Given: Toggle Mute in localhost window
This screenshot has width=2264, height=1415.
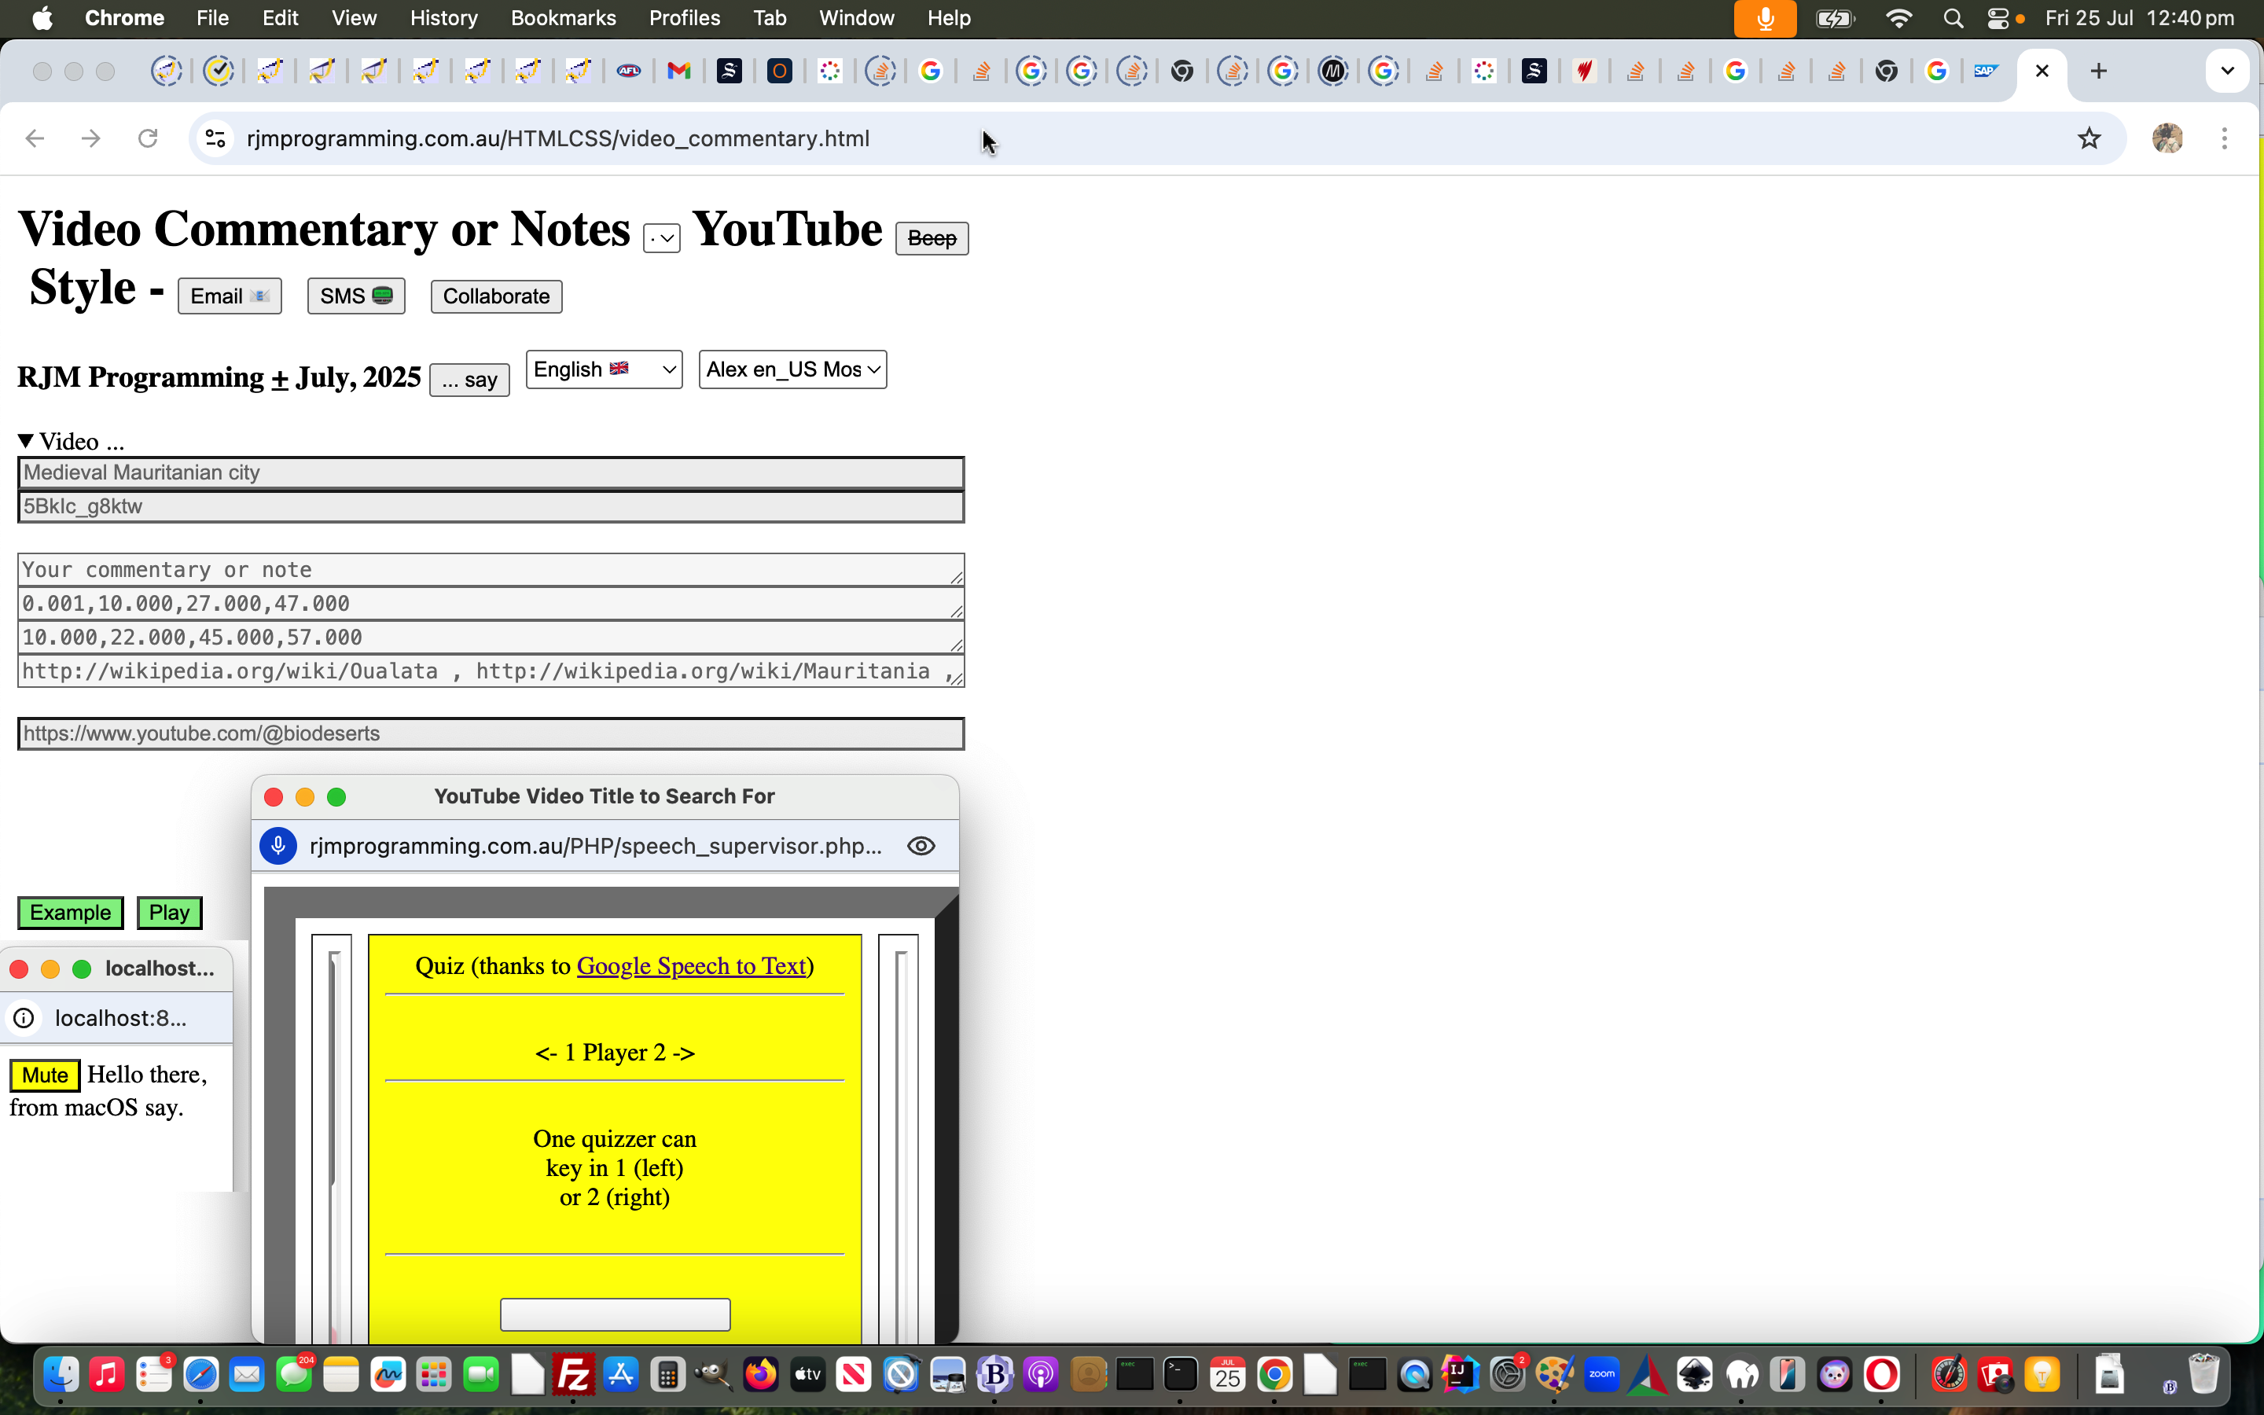Looking at the screenshot, I should [x=45, y=1075].
